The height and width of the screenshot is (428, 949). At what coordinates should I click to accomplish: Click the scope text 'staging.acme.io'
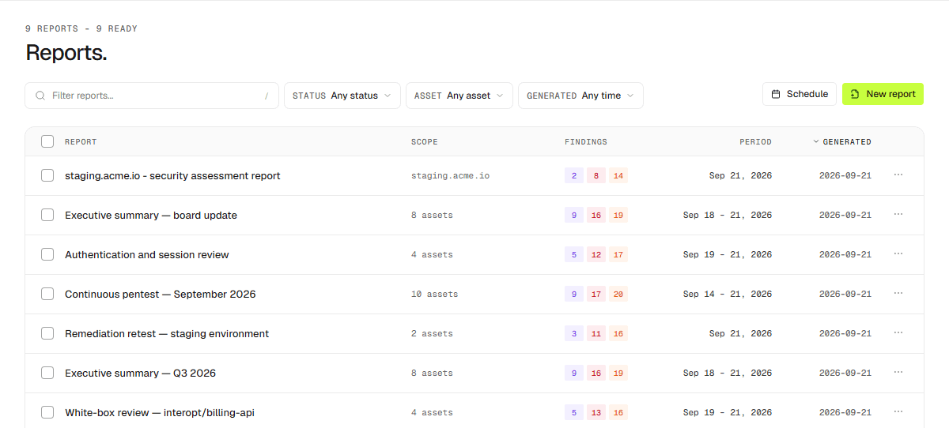click(450, 175)
